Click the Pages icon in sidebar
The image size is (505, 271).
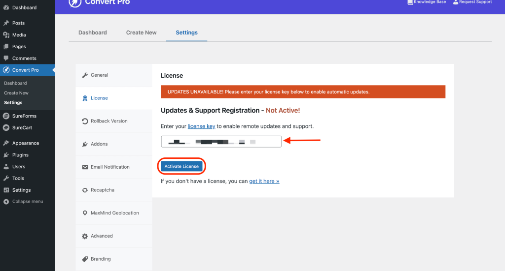coord(6,47)
